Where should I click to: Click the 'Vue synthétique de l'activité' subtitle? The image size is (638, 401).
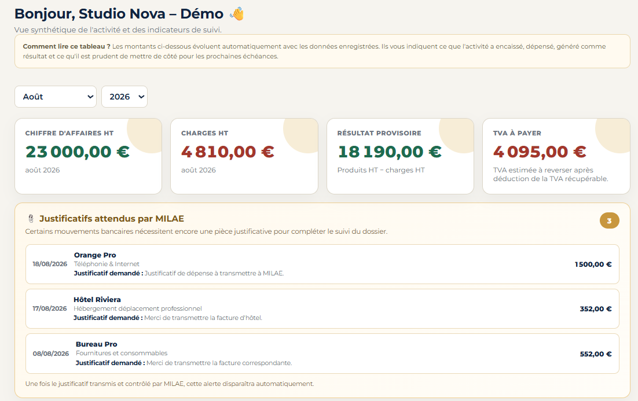pos(118,30)
